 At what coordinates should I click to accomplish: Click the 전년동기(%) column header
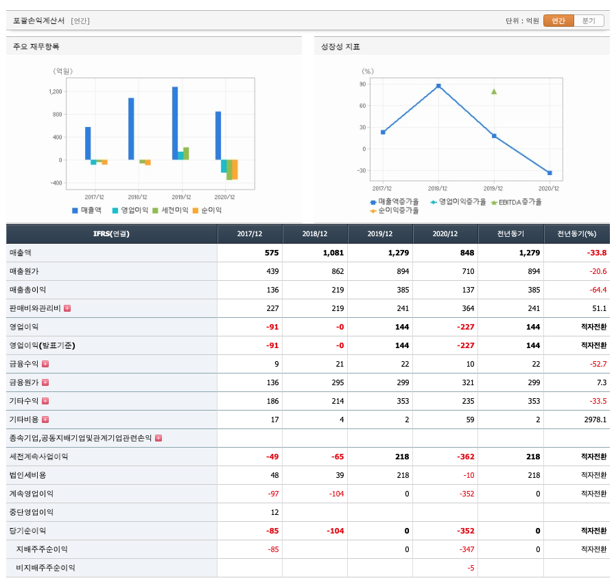pyautogui.click(x=577, y=234)
